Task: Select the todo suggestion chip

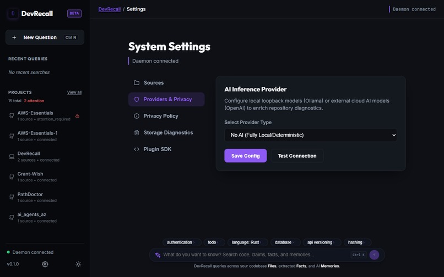Action: pos(214,242)
